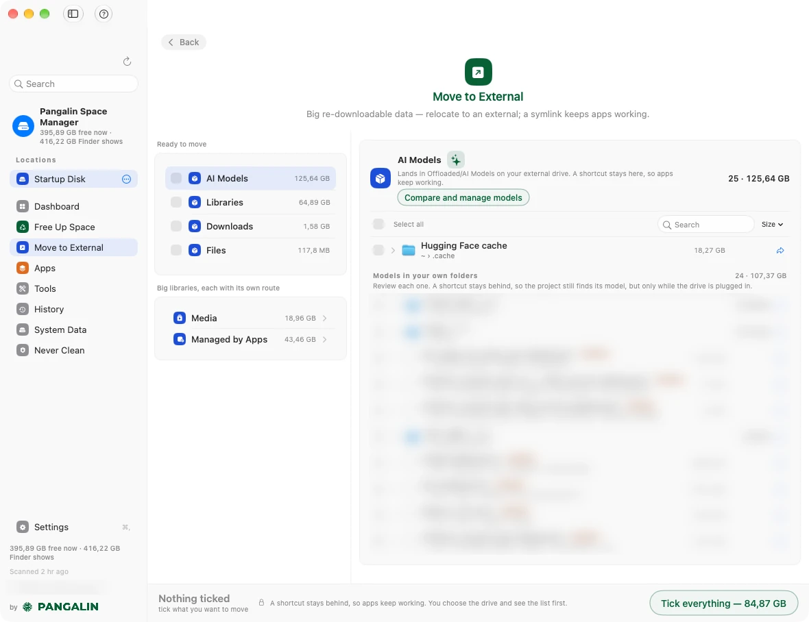The width and height of the screenshot is (809, 622).
Task: Click the sparkle icon next to AI Models
Action: (x=456, y=160)
